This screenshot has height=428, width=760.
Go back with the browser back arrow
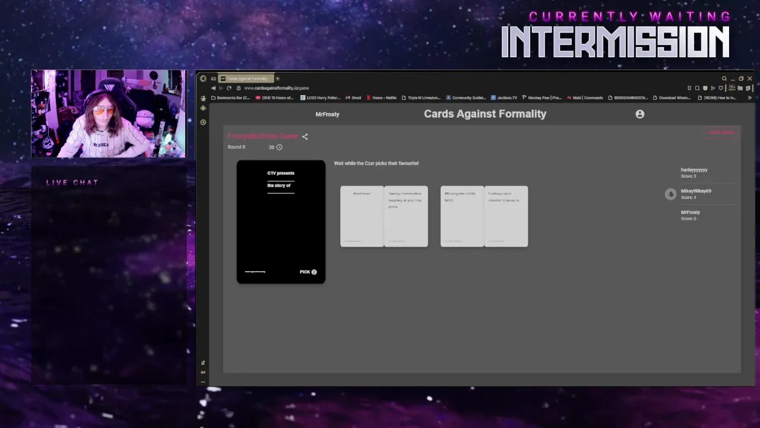coord(213,88)
